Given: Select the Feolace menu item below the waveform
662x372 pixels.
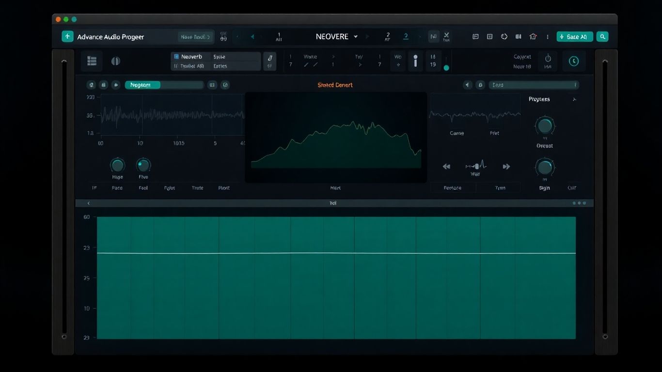Looking at the screenshot, I should click(x=453, y=187).
